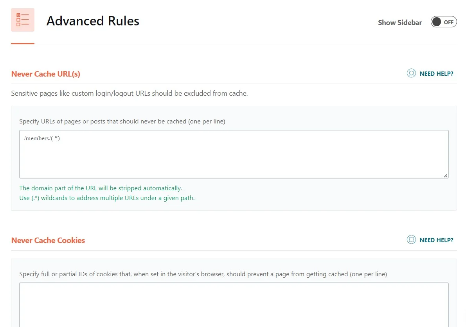Image resolution: width=466 pixels, height=327 pixels.
Task: Focus the Never Cache Cookies text area
Action: [x=234, y=305]
